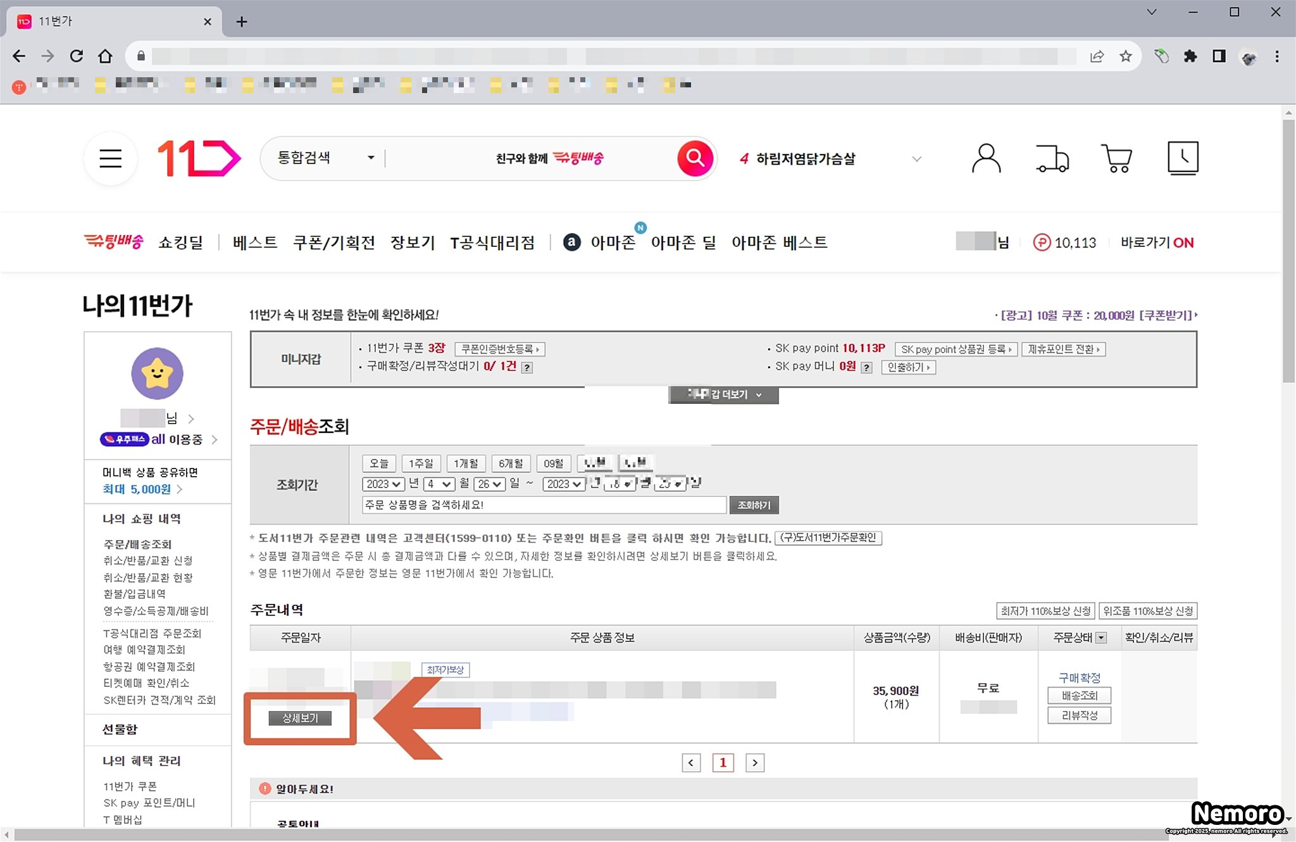This screenshot has height=842, width=1296.
Task: Open the hamburger category menu
Action: tap(110, 158)
